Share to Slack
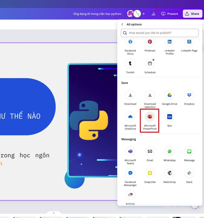 (189, 173)
